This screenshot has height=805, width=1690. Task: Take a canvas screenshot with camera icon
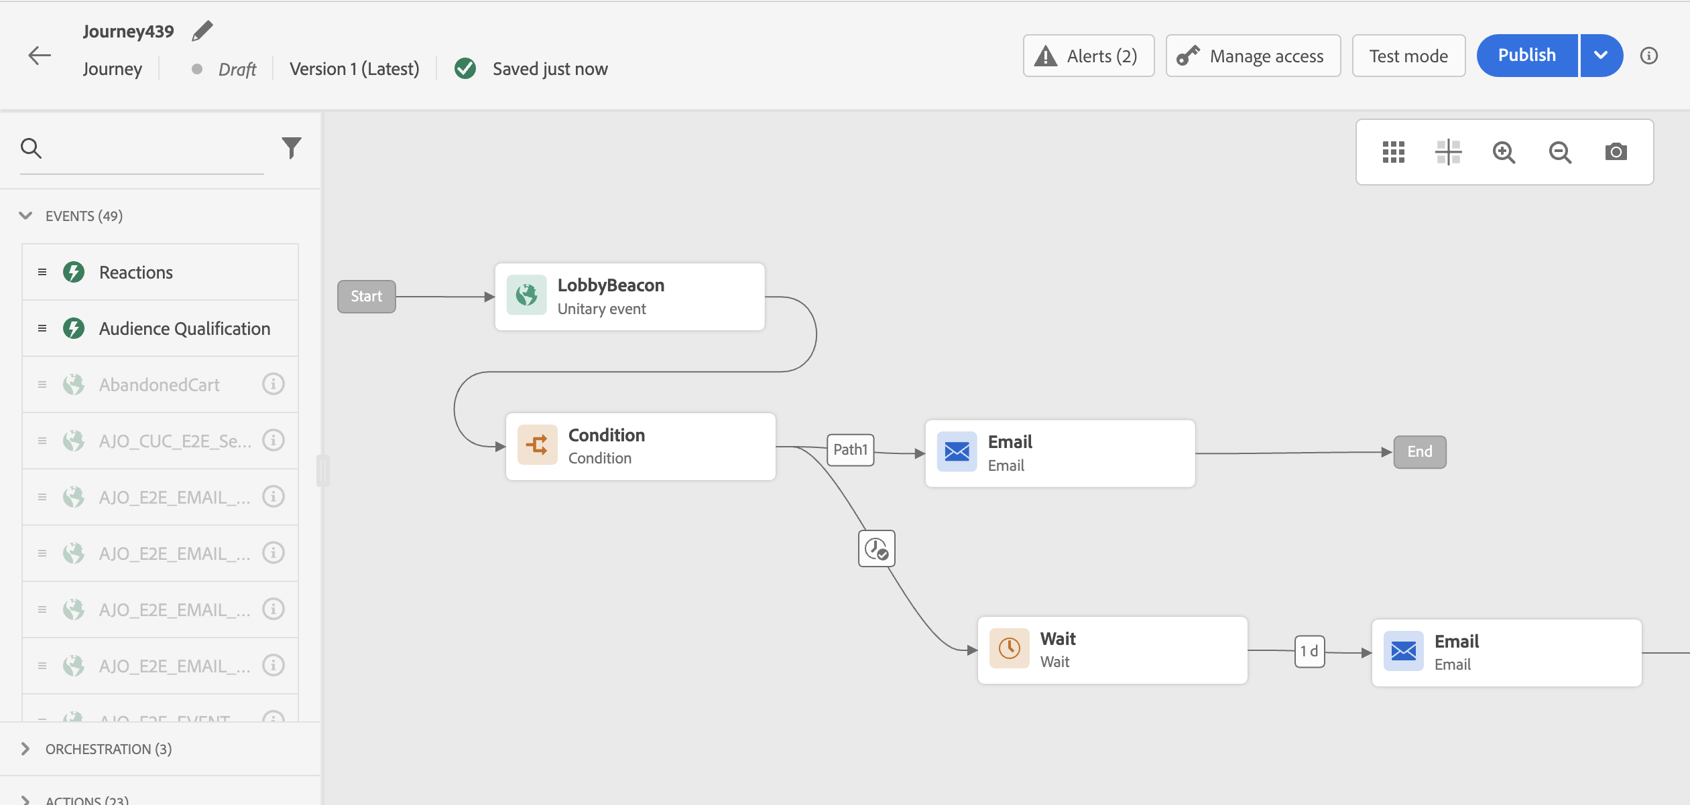click(1616, 152)
